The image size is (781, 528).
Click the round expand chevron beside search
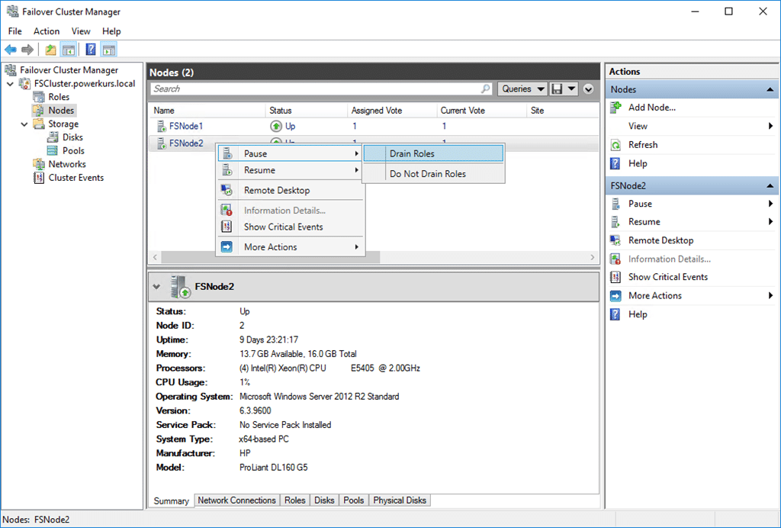pos(589,89)
